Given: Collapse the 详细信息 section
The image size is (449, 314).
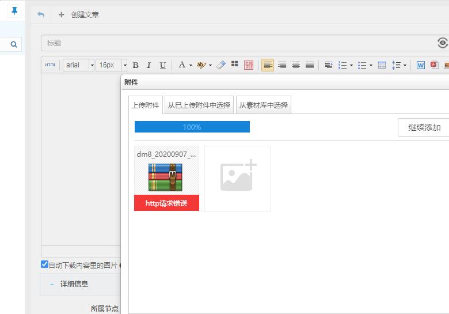Looking at the screenshot, I should pos(52,284).
